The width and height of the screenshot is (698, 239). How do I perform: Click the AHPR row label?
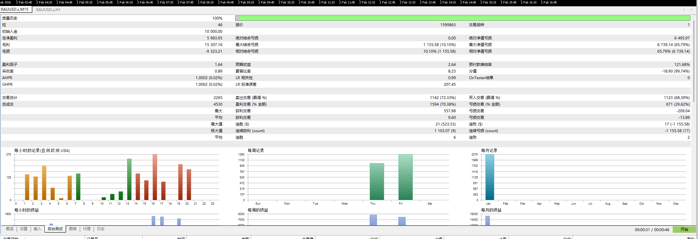pos(7,78)
